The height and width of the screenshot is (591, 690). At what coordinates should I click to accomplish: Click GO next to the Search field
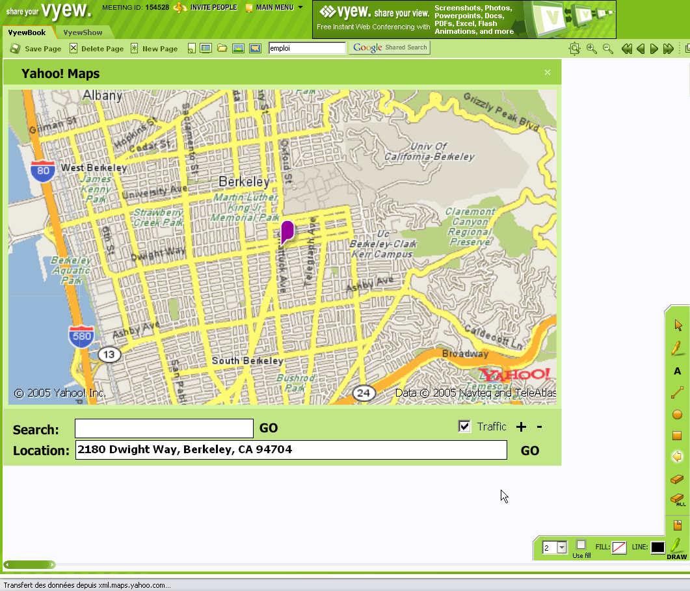coord(269,428)
